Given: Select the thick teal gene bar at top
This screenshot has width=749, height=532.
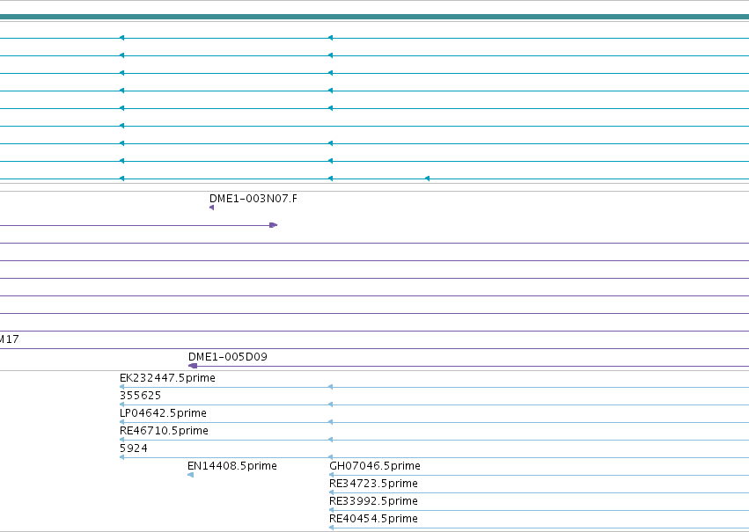Looking at the screenshot, I should 375,17.
